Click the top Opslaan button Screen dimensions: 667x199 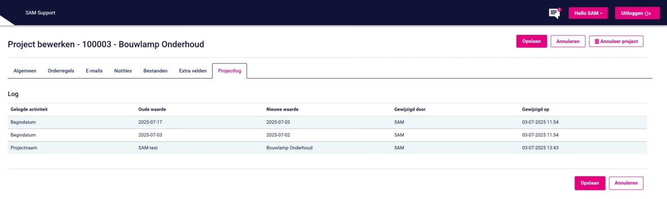click(531, 41)
